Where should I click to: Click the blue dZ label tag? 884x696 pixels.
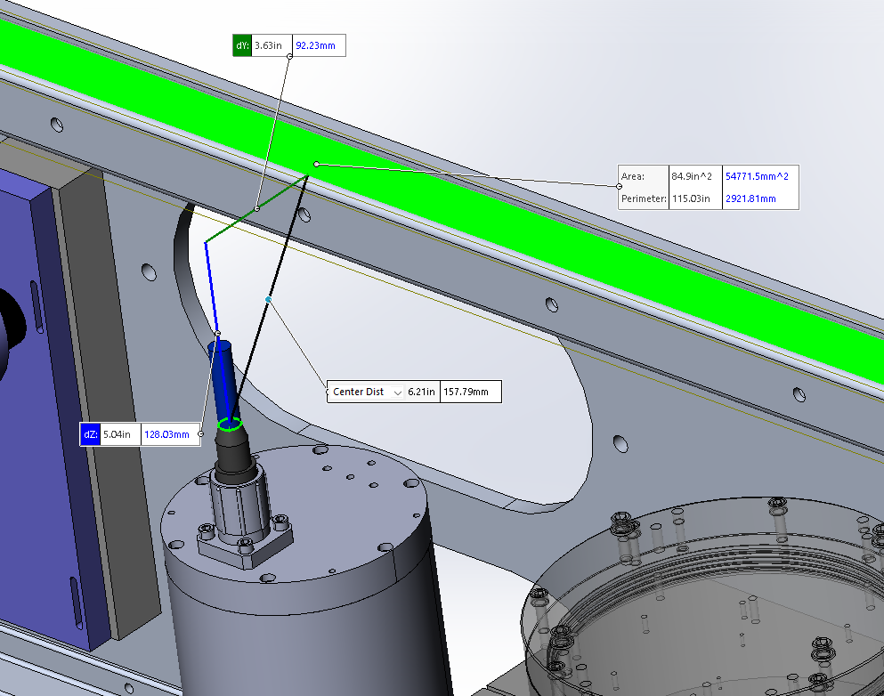click(90, 434)
